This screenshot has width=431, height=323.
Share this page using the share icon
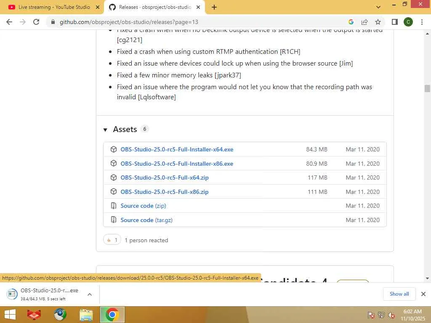coord(364,22)
